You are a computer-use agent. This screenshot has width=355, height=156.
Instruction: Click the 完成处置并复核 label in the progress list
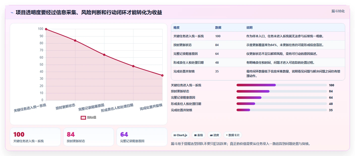182,110
